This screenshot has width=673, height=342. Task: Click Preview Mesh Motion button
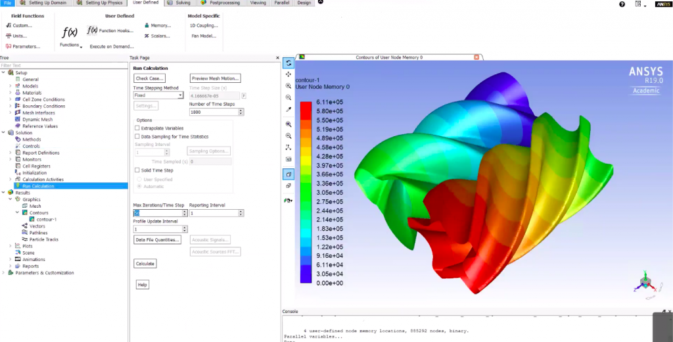[x=215, y=79]
